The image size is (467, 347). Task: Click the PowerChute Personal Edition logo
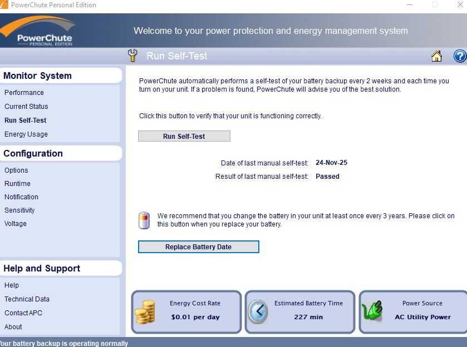(38, 31)
